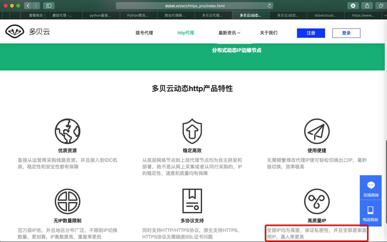Click the description starting 无需频繁修改代理IP
Viewport: 387px width, 242px height.
[317, 163]
